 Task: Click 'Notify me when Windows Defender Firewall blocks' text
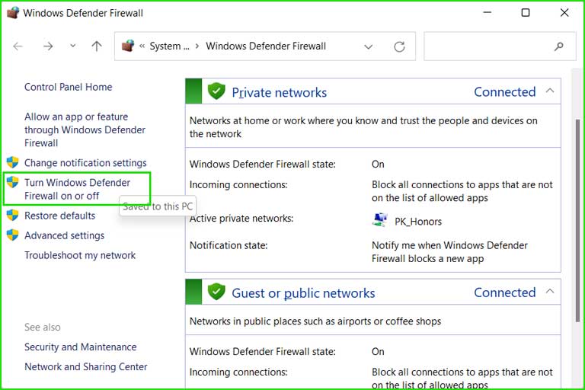coord(449,252)
